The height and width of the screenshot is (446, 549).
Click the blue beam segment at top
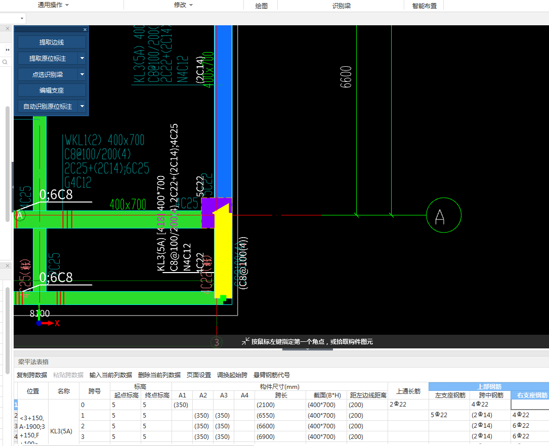coord(223,111)
